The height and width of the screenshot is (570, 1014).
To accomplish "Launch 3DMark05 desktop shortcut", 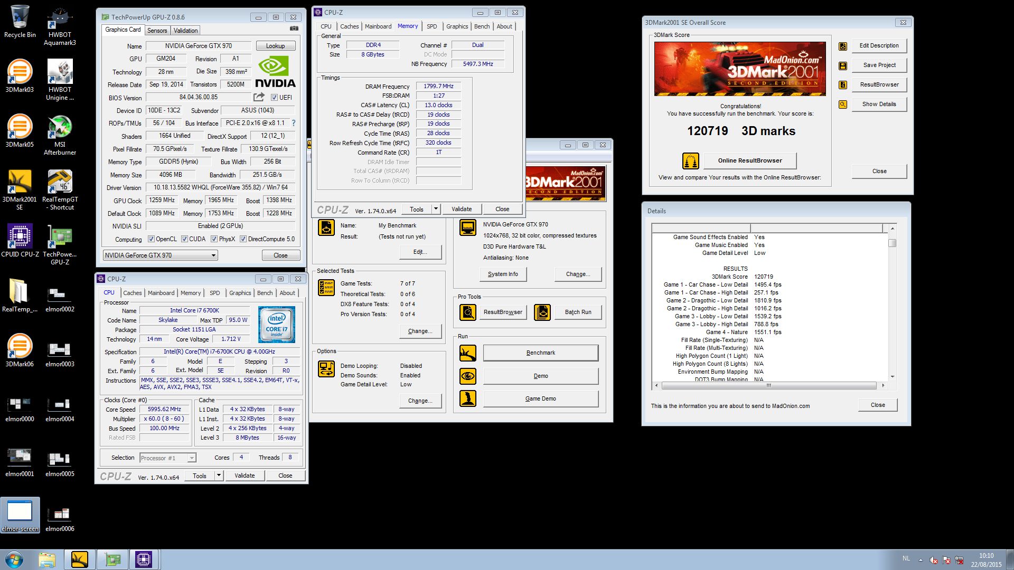I will [20, 131].
